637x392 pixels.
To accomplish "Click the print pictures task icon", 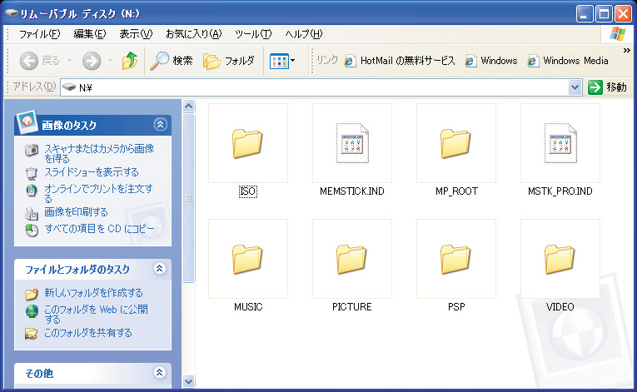I will (x=32, y=213).
